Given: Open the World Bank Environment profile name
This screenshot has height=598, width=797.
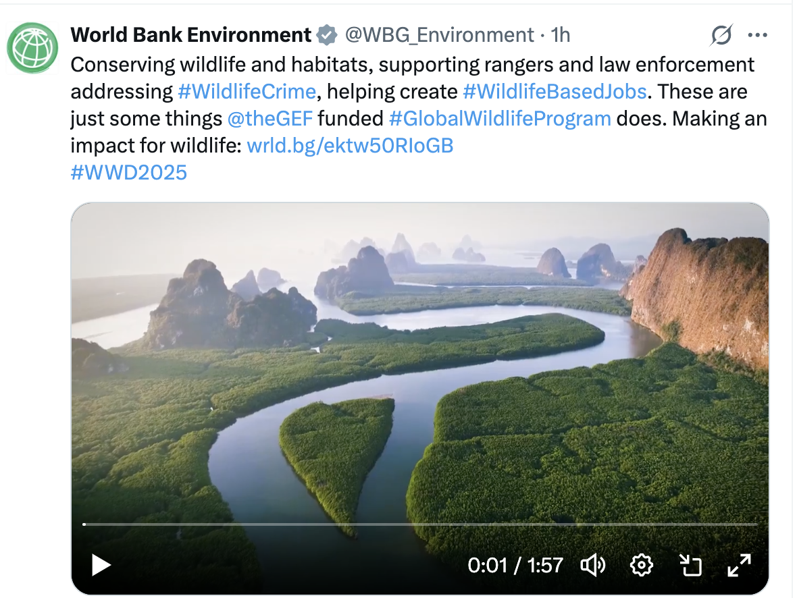Looking at the screenshot, I should (190, 34).
